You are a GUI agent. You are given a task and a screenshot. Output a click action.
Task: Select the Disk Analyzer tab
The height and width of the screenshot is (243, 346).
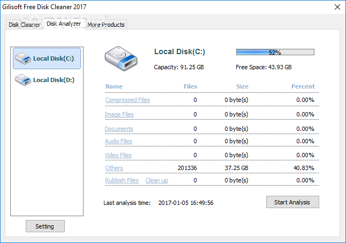coord(64,24)
